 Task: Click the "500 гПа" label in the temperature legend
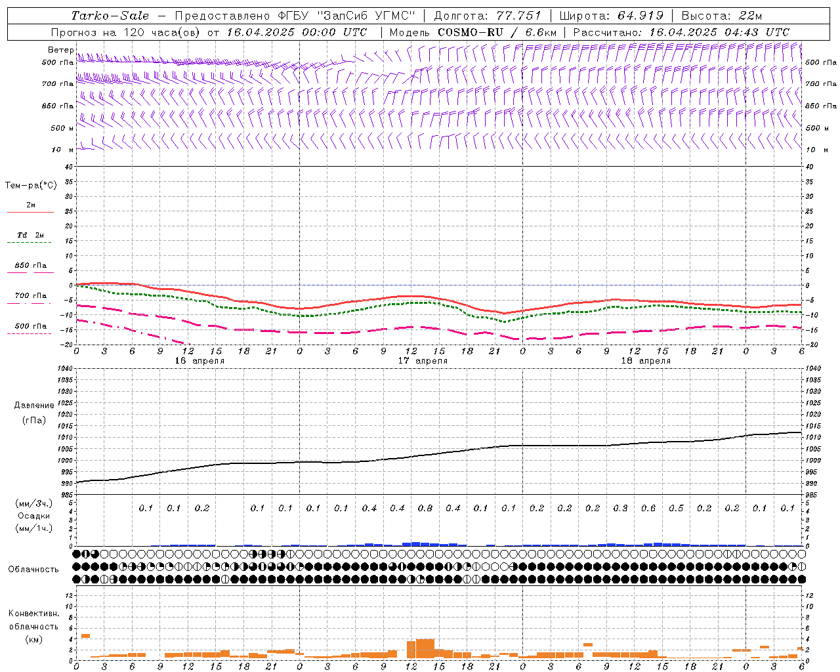click(x=31, y=326)
